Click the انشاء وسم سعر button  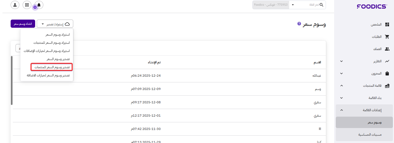click(x=23, y=24)
